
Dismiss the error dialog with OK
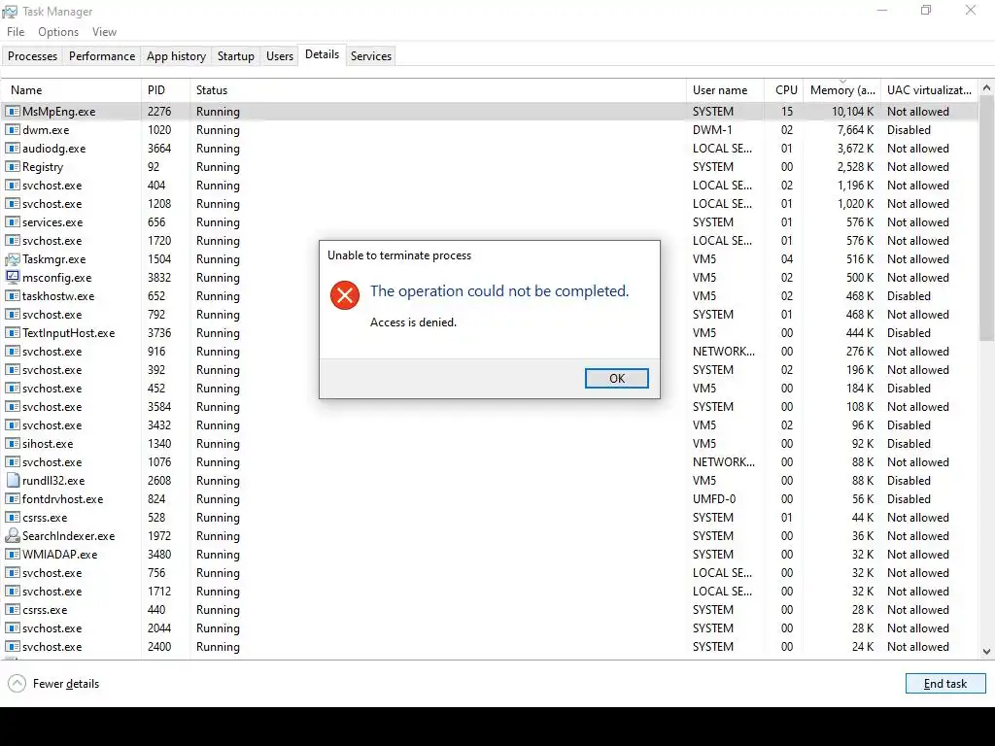coord(617,378)
